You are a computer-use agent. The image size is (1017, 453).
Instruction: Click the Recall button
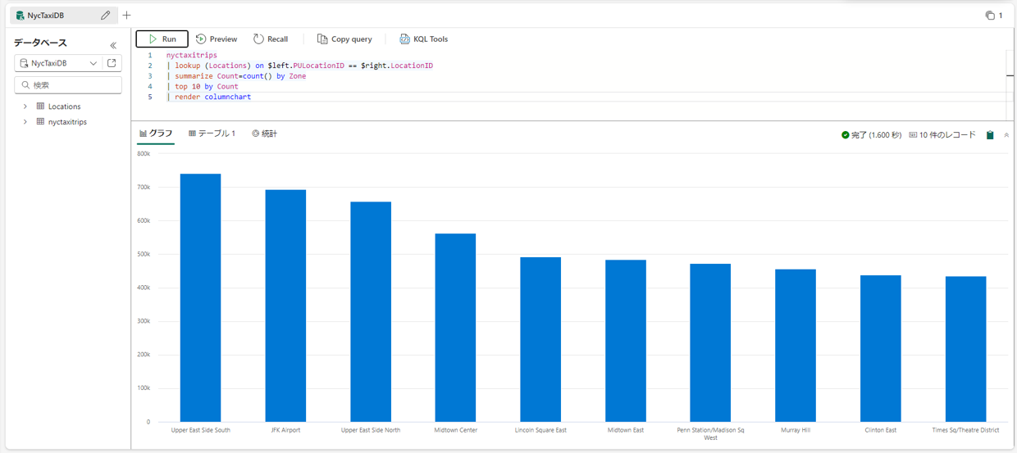(x=271, y=39)
